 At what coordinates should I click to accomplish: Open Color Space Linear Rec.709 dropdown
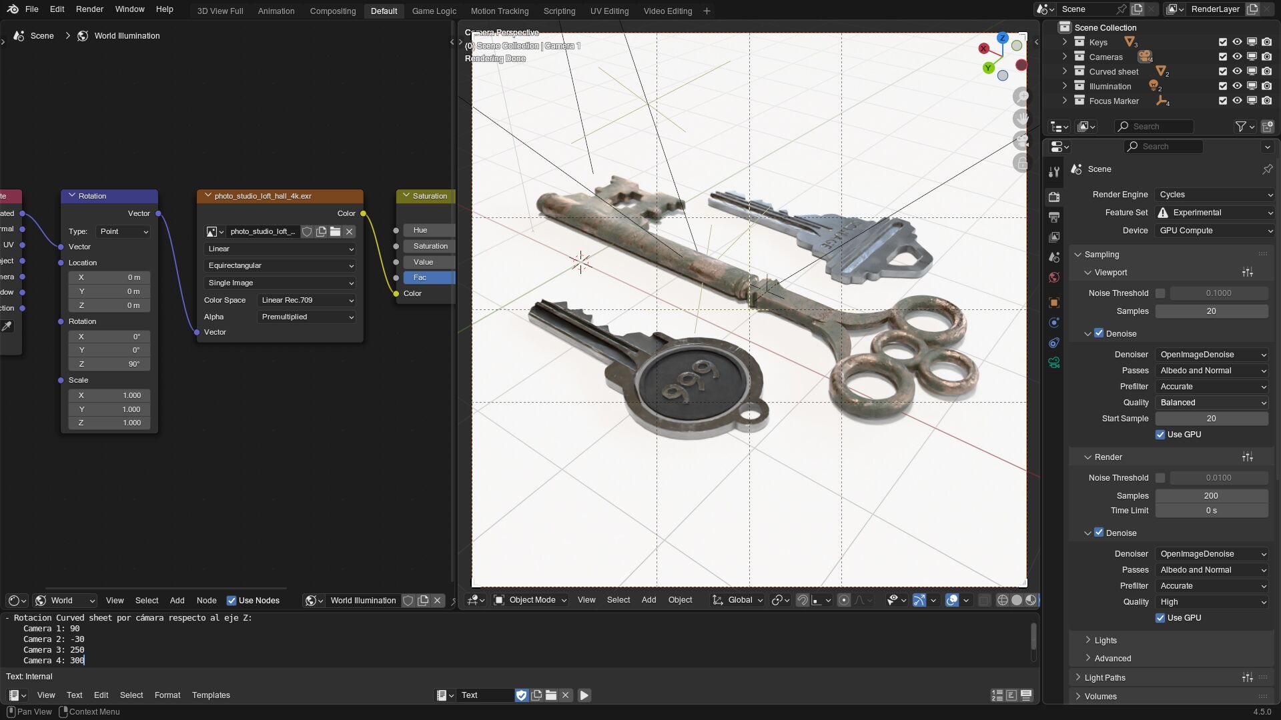click(306, 300)
